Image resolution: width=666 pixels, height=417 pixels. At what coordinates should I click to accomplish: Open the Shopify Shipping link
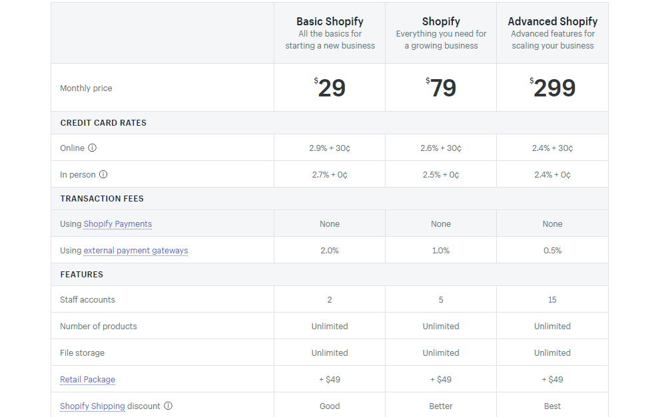(x=93, y=406)
